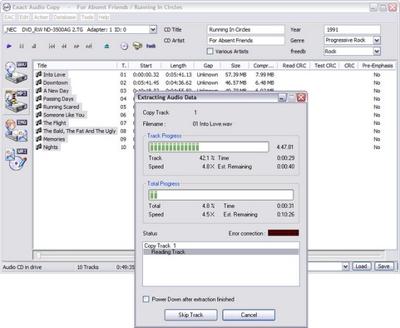Click the Total Progress bar
This screenshot has width=400, height=328.
221,195
